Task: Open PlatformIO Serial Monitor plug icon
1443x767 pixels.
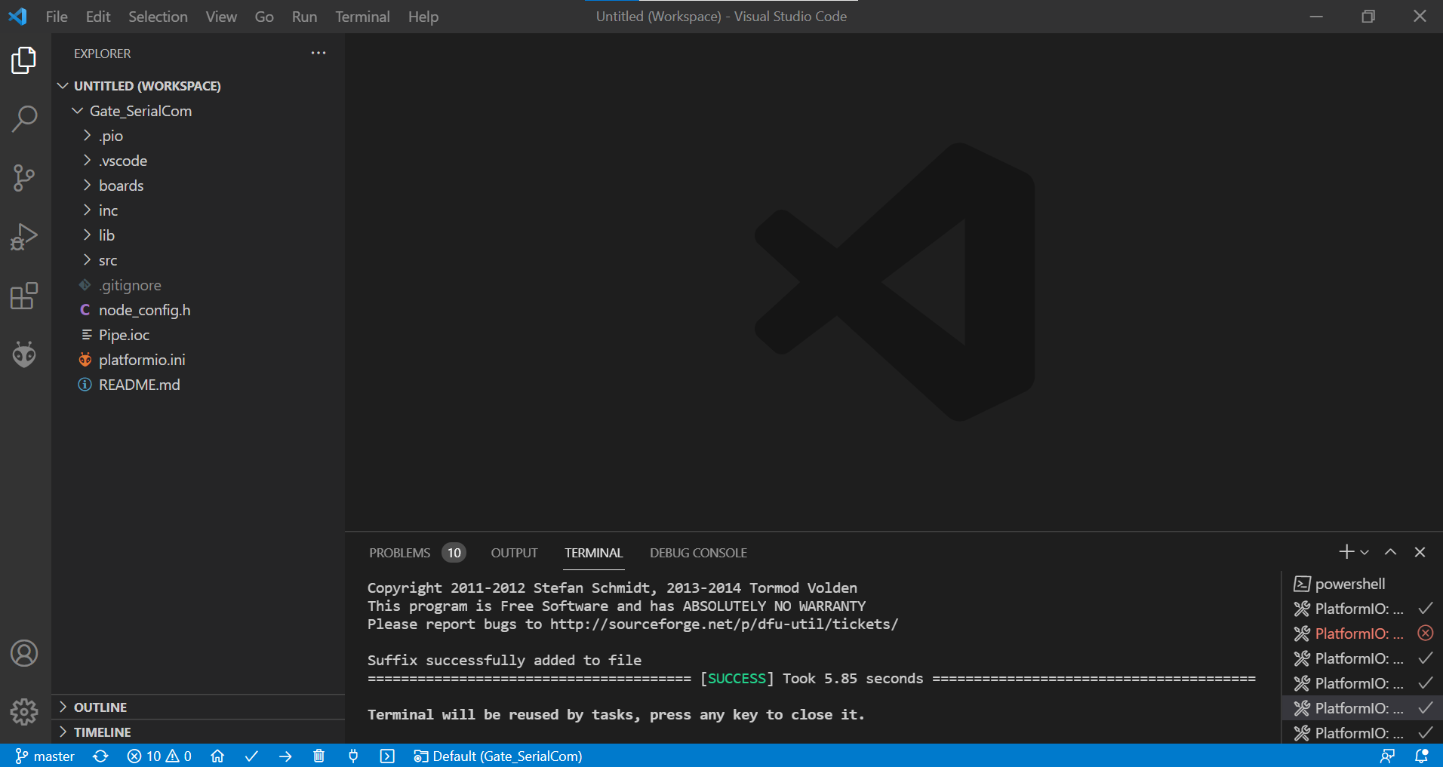Action: click(x=353, y=756)
